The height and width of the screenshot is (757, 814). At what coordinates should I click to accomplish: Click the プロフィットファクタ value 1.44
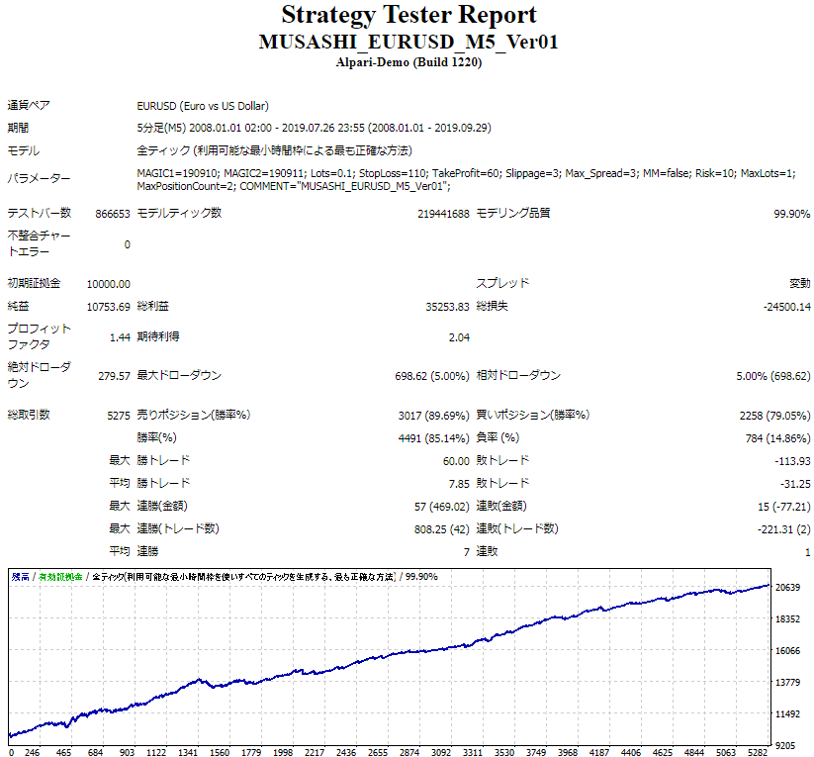click(120, 337)
